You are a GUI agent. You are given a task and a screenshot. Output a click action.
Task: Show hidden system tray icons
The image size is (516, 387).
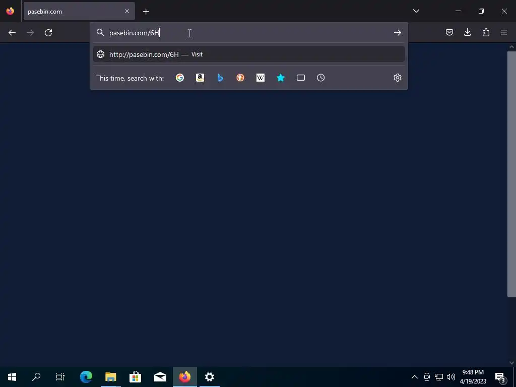click(x=415, y=377)
